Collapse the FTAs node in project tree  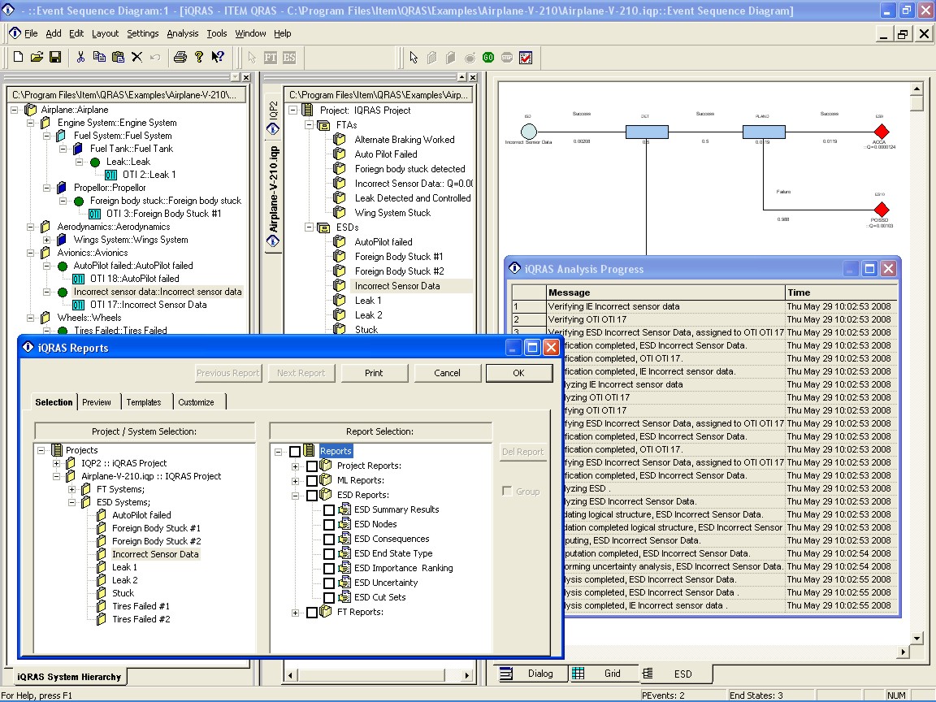coord(310,125)
